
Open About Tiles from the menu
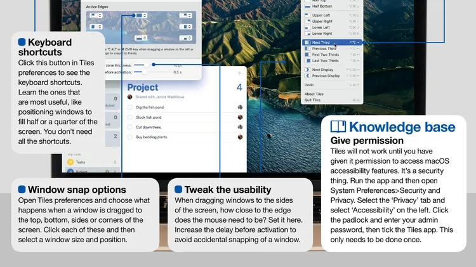332,94
